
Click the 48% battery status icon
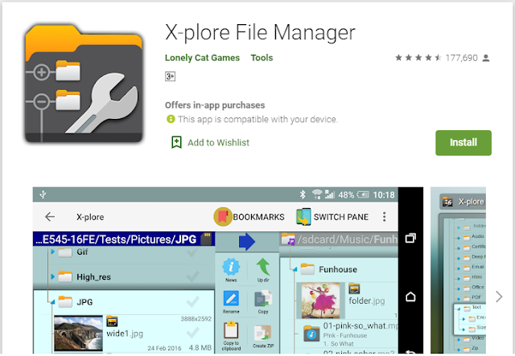pos(363,195)
